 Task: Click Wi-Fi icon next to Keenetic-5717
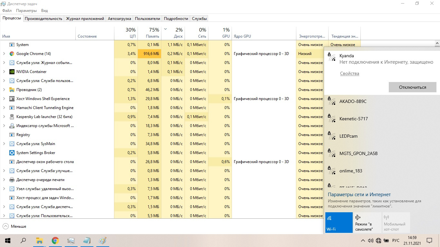[332, 119]
